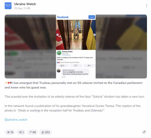Click the Facebook Log In button
This screenshot has width=151, height=138.
coord(92,17)
